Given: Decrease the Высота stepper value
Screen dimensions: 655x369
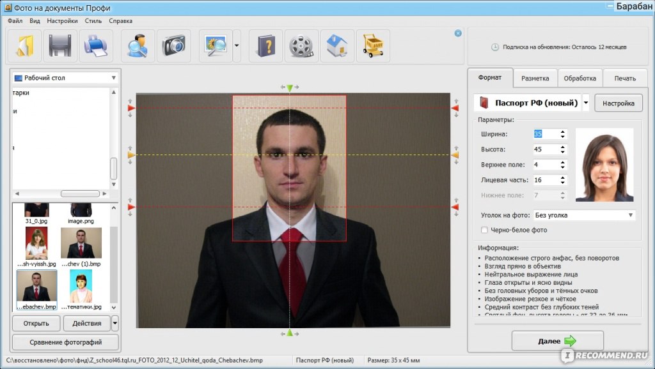Looking at the screenshot, I should point(563,152).
